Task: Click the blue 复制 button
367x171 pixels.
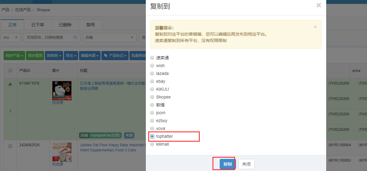Action: 228,164
